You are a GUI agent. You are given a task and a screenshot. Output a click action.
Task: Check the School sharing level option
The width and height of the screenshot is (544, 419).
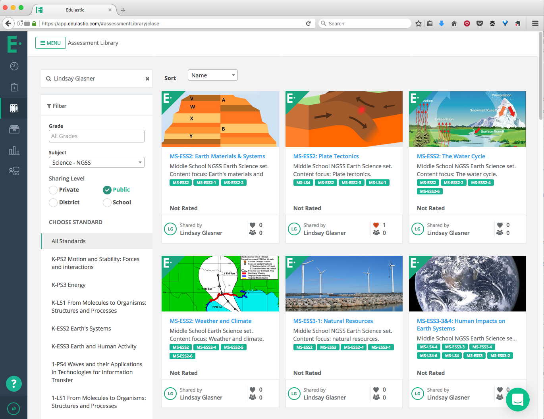pyautogui.click(x=106, y=202)
